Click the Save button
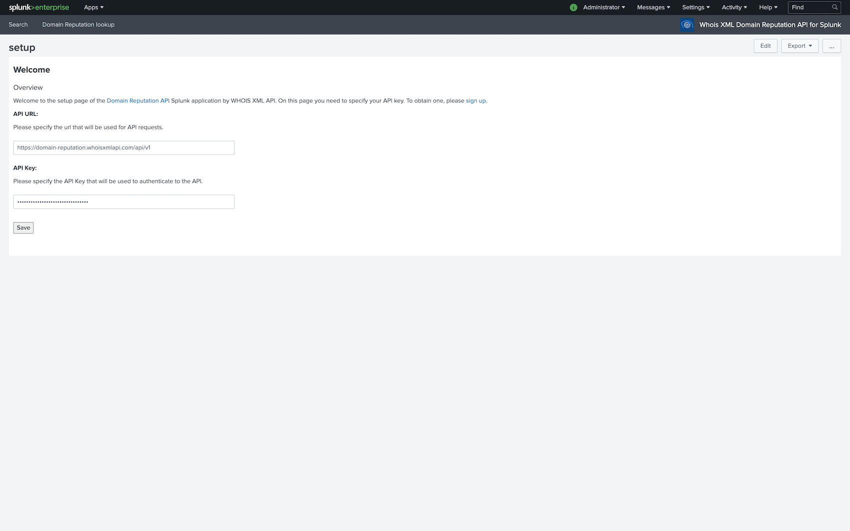 pyautogui.click(x=23, y=228)
